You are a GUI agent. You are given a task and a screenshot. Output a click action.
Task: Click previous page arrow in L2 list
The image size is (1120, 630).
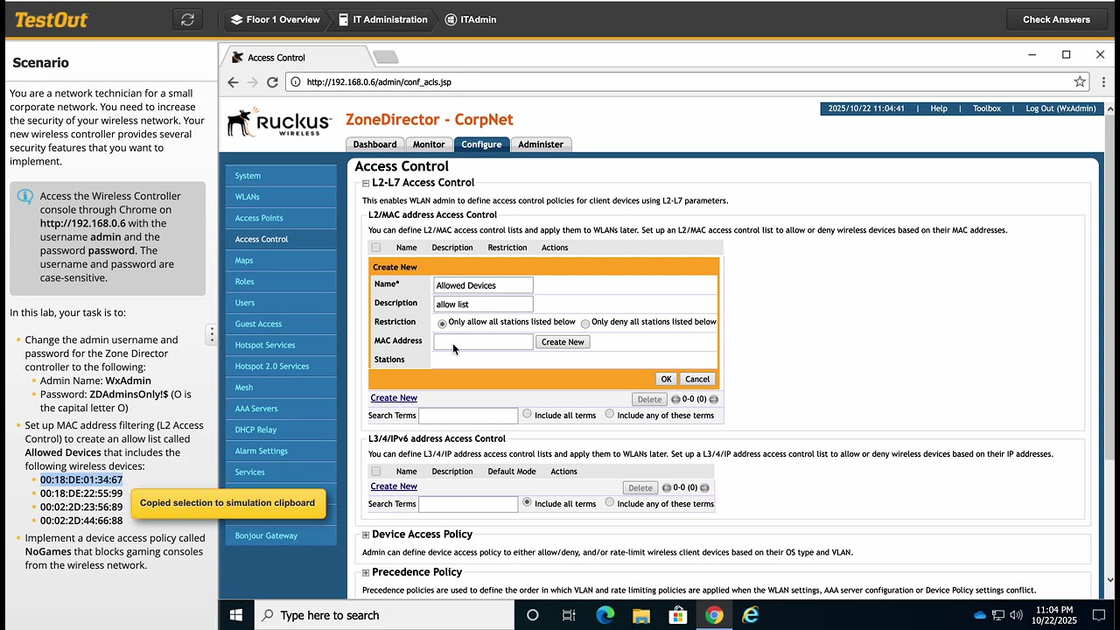coord(675,399)
